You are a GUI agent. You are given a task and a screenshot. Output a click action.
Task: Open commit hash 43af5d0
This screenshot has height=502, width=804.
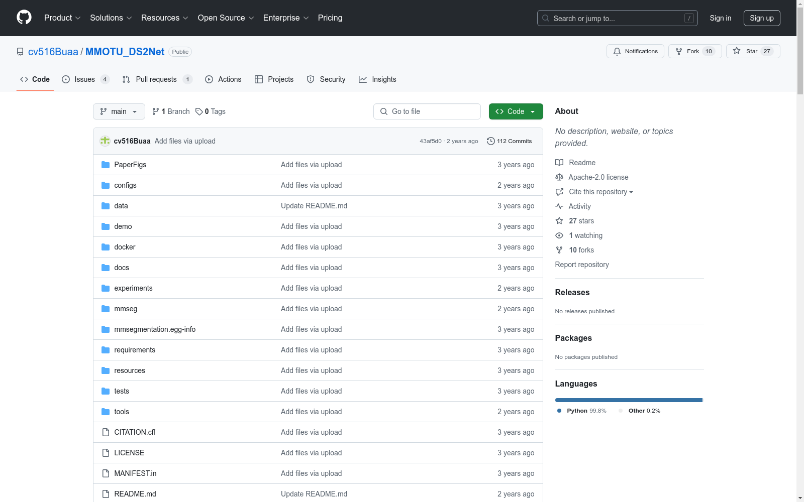[x=431, y=141]
